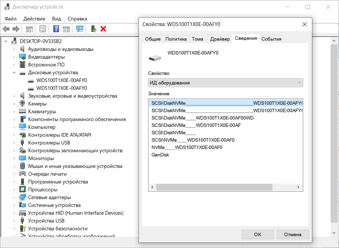Click the red X uninstall device icon
339x248 pixels.
tap(103, 29)
